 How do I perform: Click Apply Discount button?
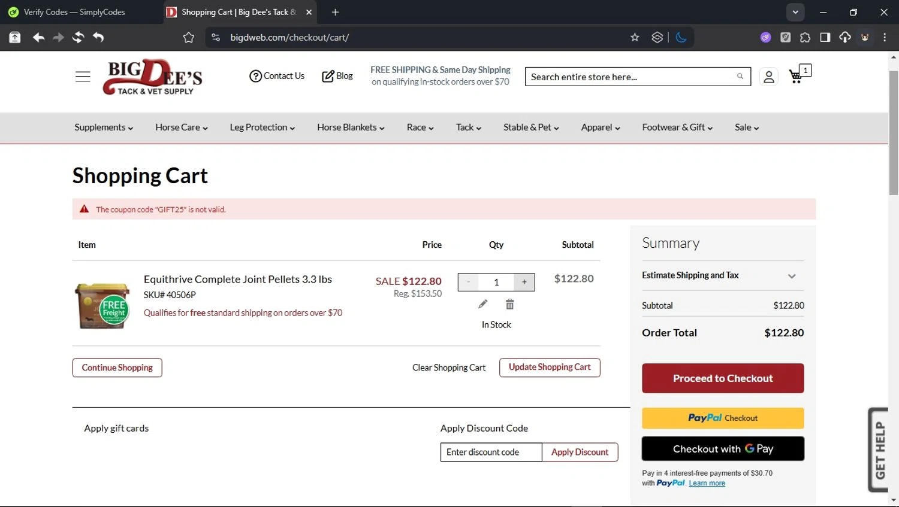(x=580, y=452)
